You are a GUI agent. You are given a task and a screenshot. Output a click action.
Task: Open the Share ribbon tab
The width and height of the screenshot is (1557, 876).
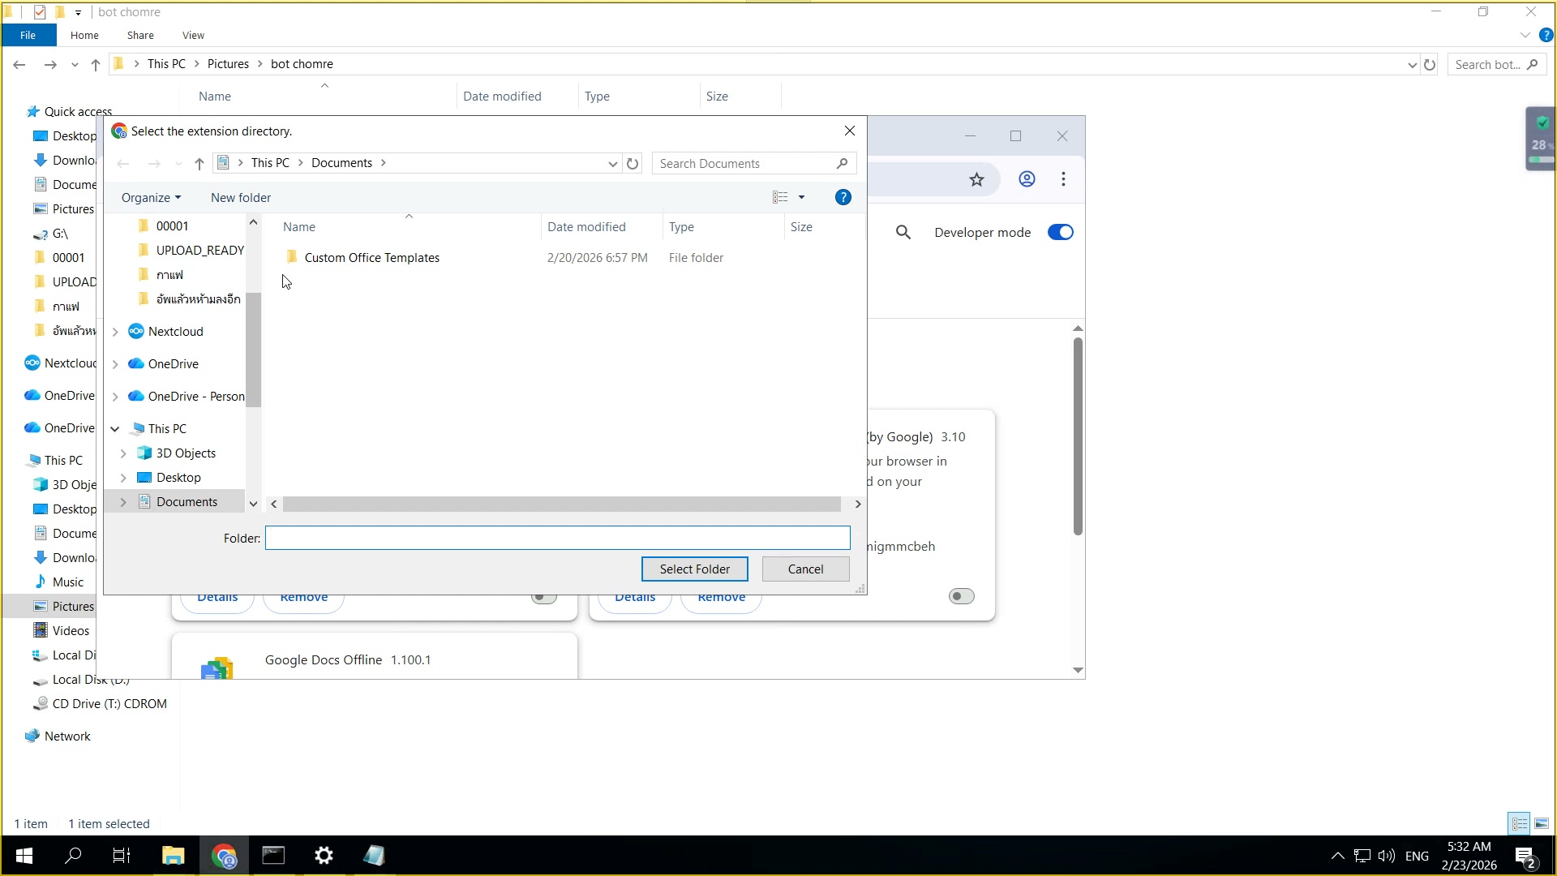point(140,36)
